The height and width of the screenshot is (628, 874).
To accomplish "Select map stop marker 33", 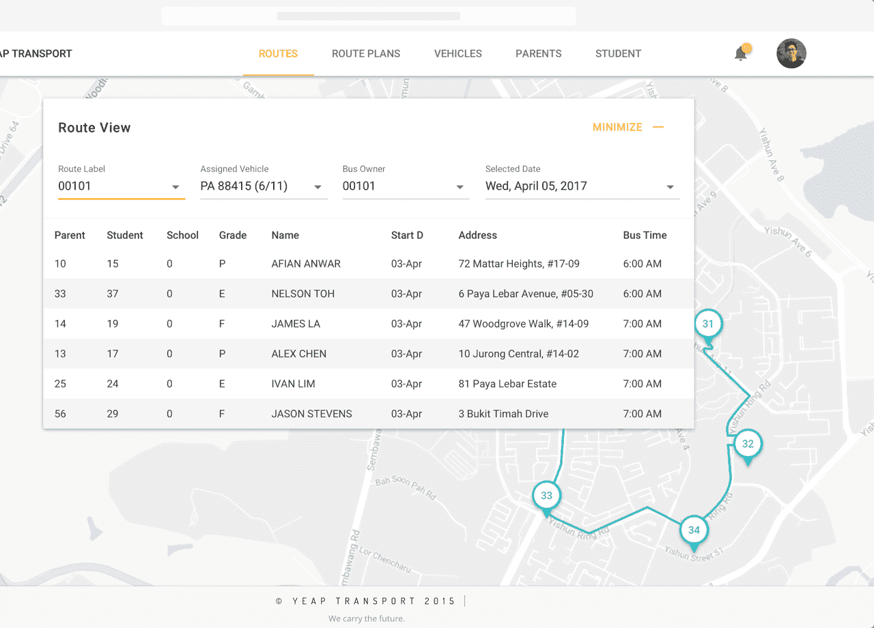I will (x=546, y=496).
